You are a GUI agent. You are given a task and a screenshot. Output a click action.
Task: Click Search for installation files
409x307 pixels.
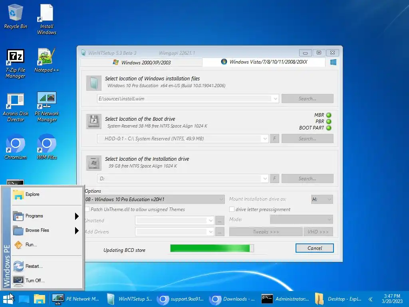307,99
